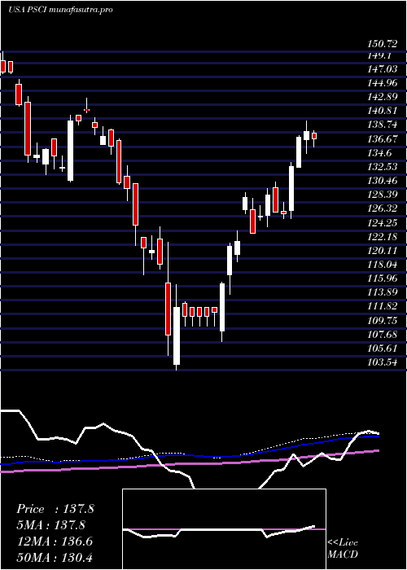Click the 'USA PSCI munafasutra.pro' chart title
407x570 pixels.
(60, 10)
